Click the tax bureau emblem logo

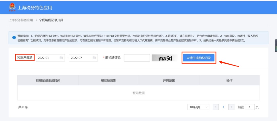(x=12, y=8)
